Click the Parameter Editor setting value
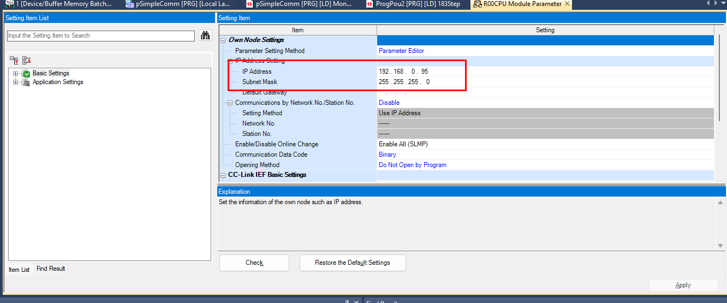727x303 pixels. coord(401,51)
